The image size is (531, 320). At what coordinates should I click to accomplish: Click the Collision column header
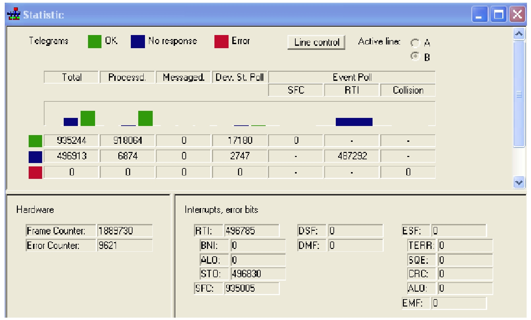[408, 90]
